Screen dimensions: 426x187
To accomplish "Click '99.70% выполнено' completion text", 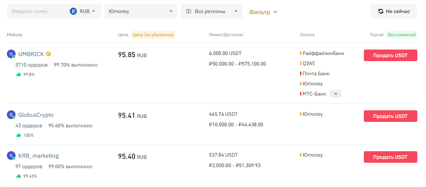I will pos(76,65).
